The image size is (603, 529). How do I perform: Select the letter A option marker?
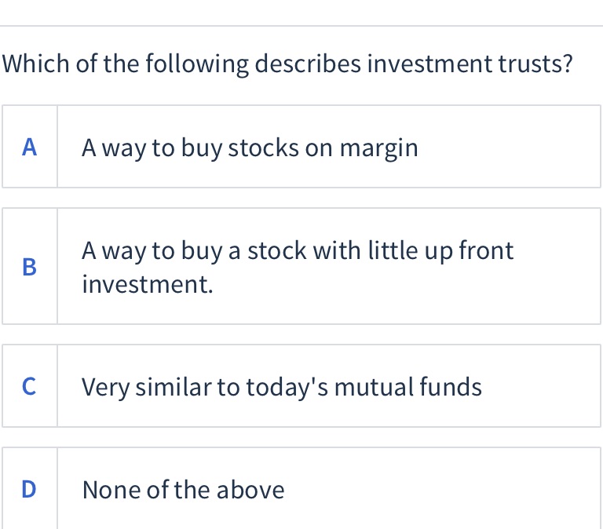(x=30, y=147)
